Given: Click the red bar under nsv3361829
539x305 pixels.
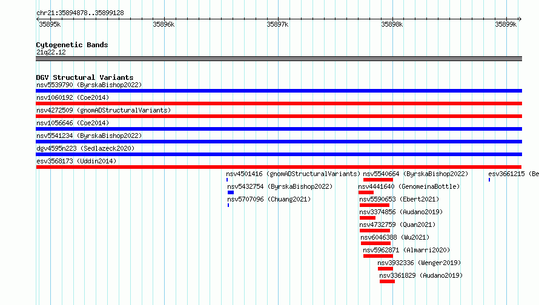Looking at the screenshot, I should [x=387, y=281].
